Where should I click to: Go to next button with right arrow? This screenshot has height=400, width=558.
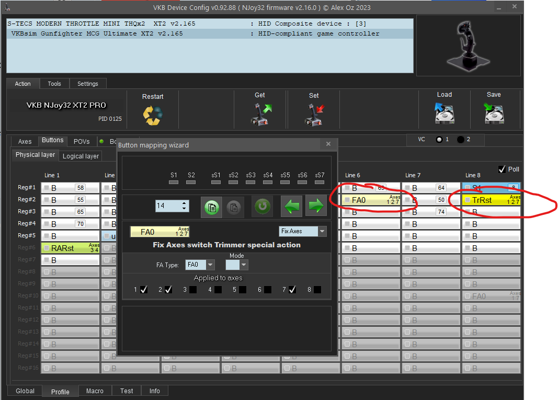pyautogui.click(x=316, y=206)
